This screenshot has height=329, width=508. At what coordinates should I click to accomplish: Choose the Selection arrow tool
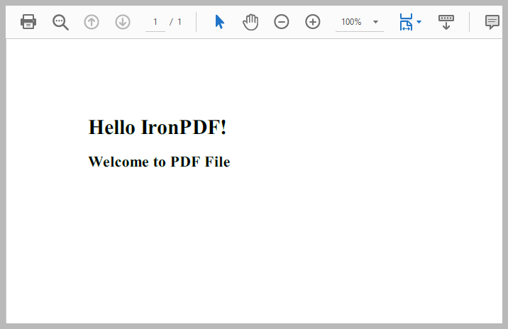[219, 22]
